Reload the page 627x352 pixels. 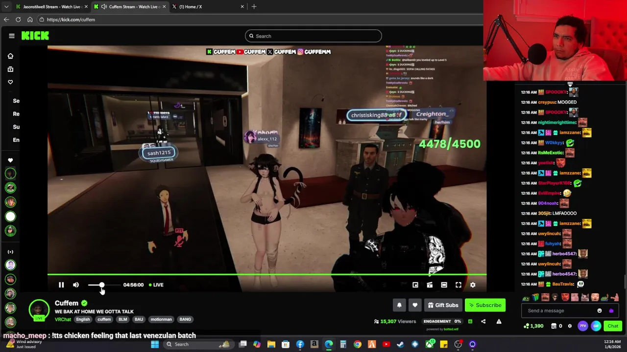click(18, 20)
